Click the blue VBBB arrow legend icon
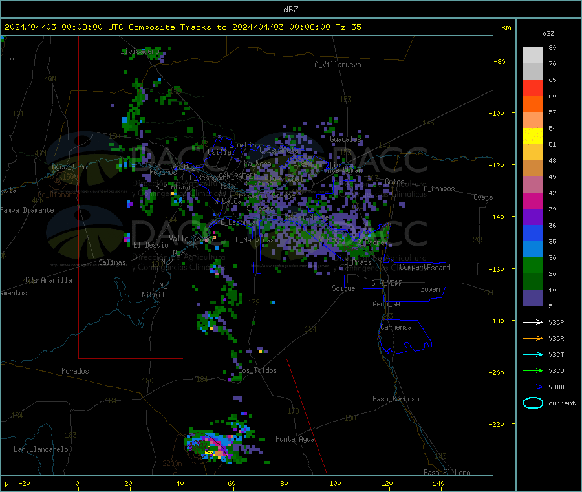Image resolution: width=582 pixels, height=492 pixels. [x=533, y=387]
